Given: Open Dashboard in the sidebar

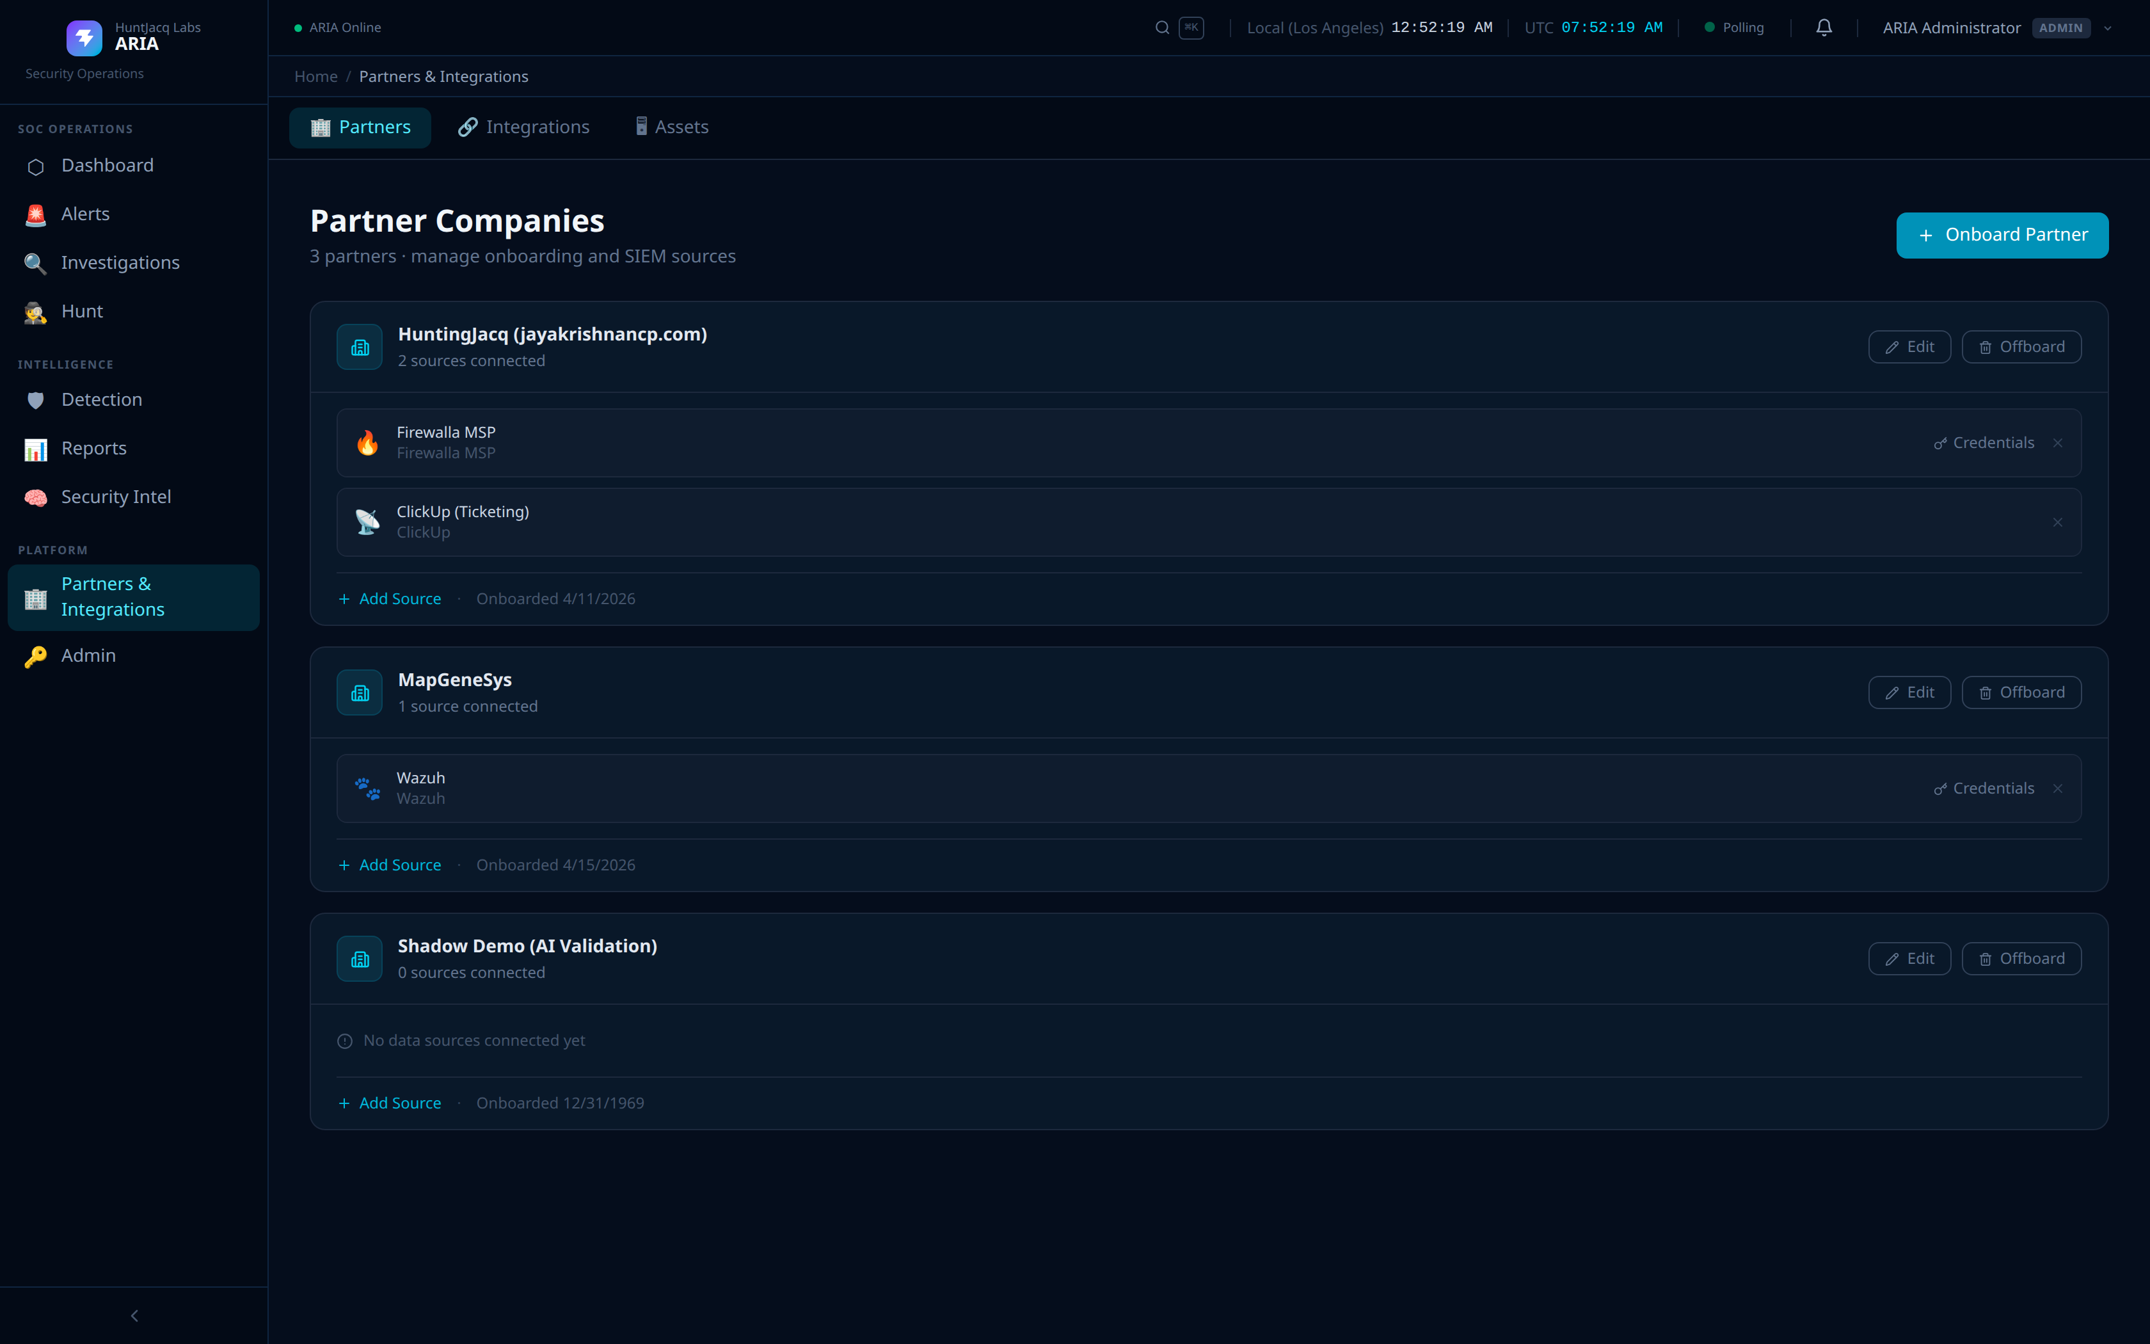Looking at the screenshot, I should pyautogui.click(x=133, y=165).
